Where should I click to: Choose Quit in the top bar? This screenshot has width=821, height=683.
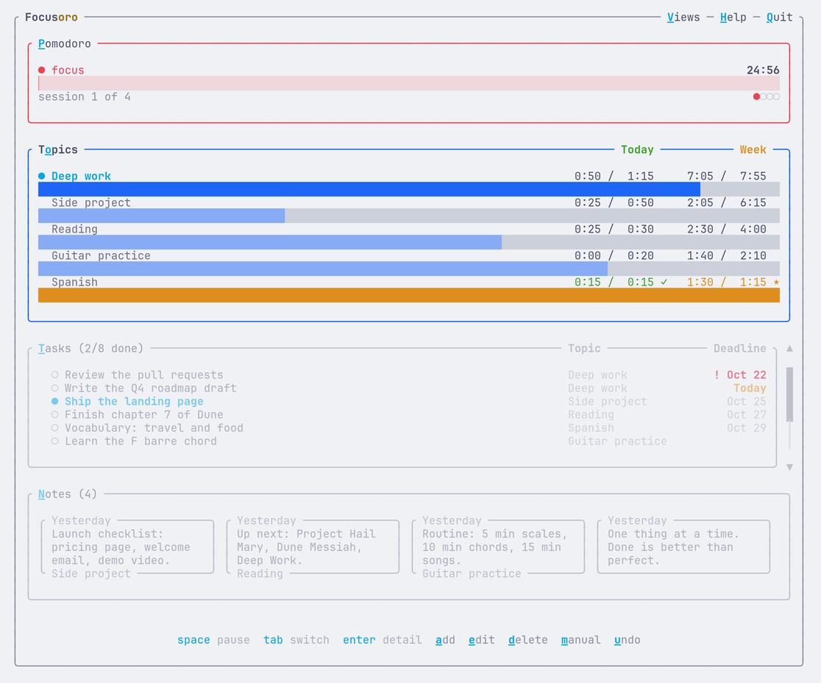[780, 17]
